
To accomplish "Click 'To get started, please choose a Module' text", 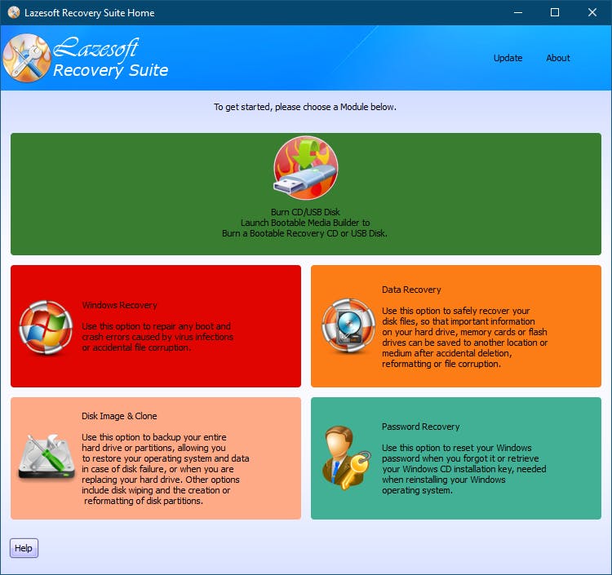I will pos(305,107).
